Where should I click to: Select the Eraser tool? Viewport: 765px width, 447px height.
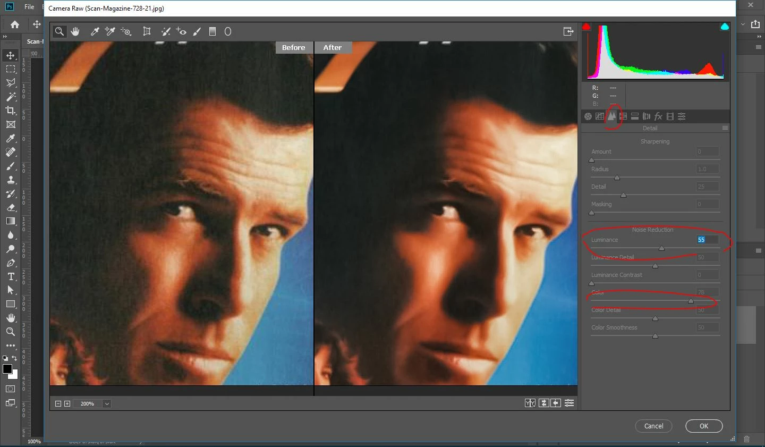click(x=11, y=207)
